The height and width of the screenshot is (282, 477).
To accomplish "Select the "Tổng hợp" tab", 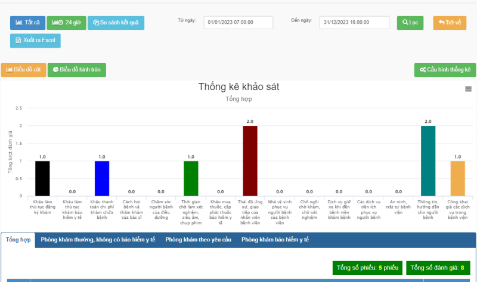I will [18, 240].
